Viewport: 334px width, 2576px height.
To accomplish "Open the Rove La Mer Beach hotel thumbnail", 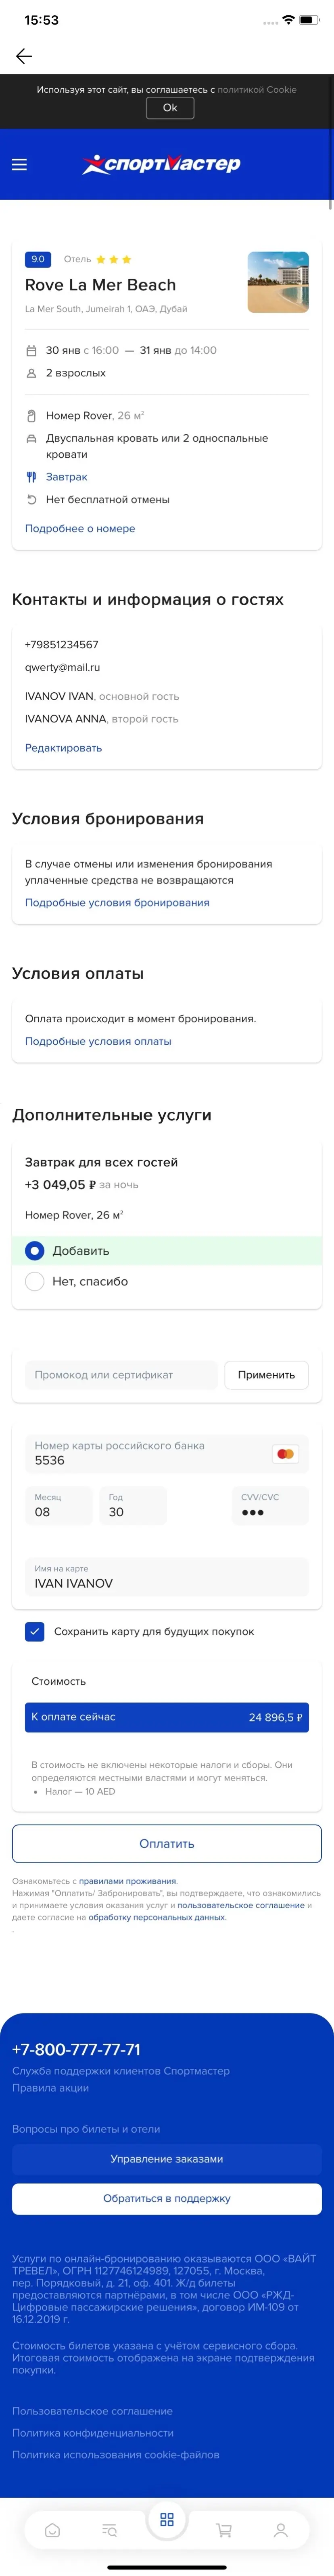I will click(x=278, y=282).
